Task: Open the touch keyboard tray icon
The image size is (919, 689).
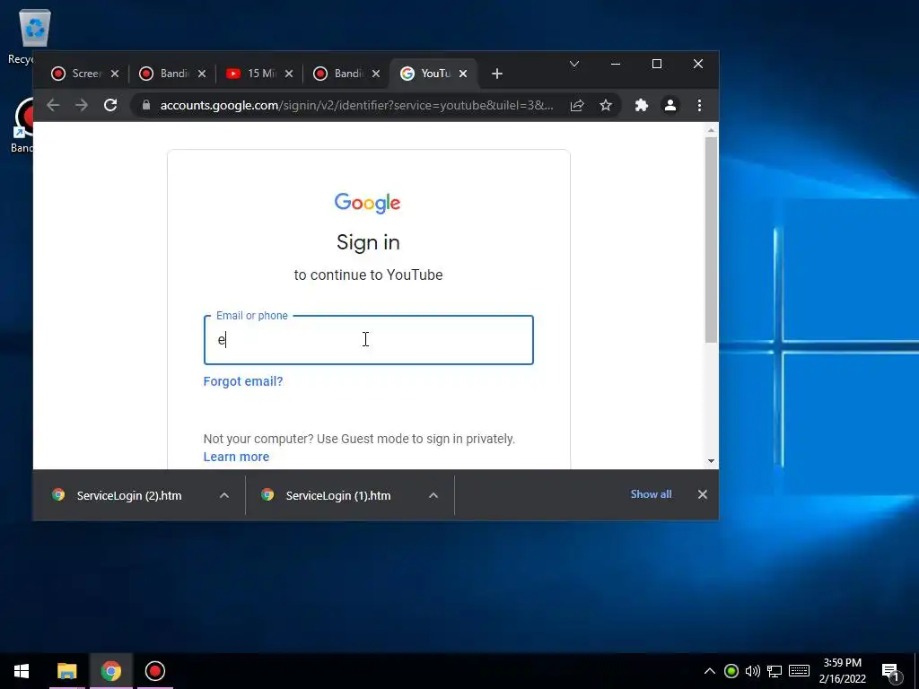Action: click(x=799, y=671)
